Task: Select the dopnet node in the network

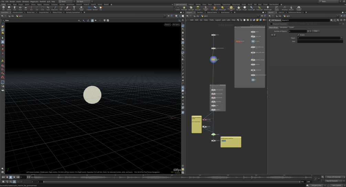Action: pyautogui.click(x=213, y=59)
